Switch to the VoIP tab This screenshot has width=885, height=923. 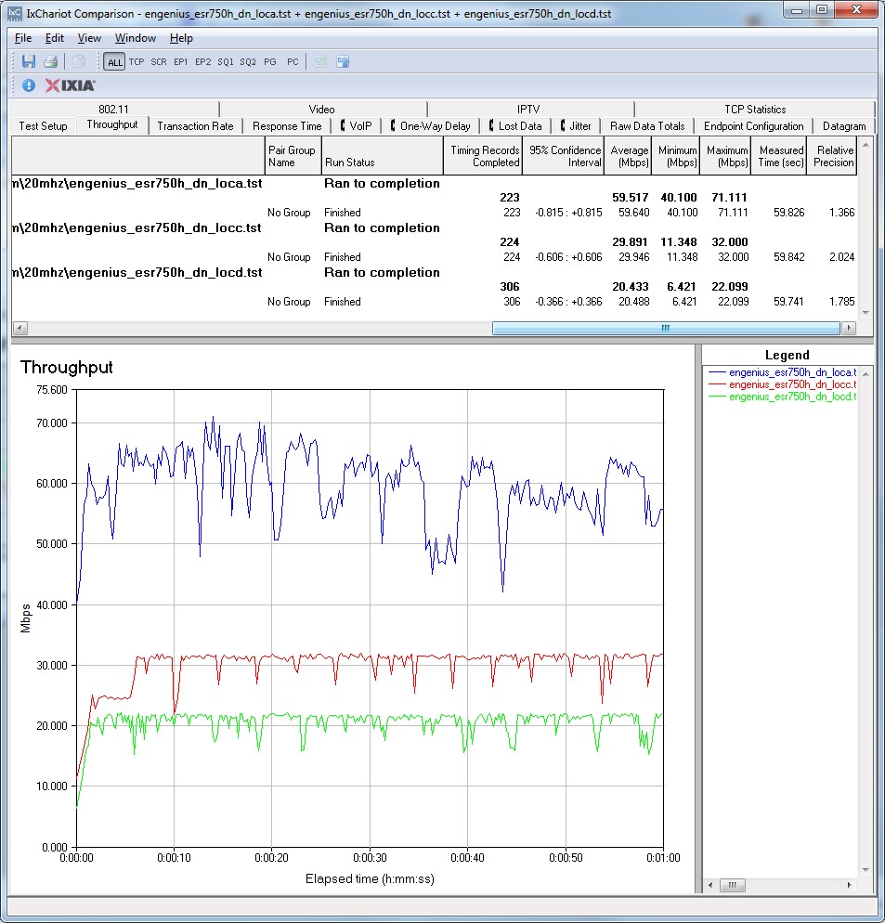point(357,126)
